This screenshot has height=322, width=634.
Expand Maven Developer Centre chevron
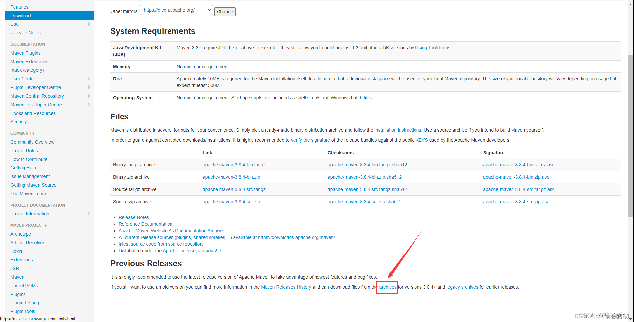pyautogui.click(x=89, y=105)
